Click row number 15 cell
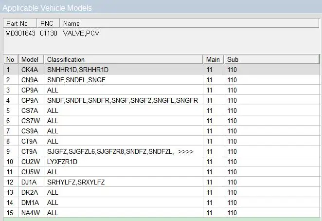322x221 pixels. pos(10,213)
